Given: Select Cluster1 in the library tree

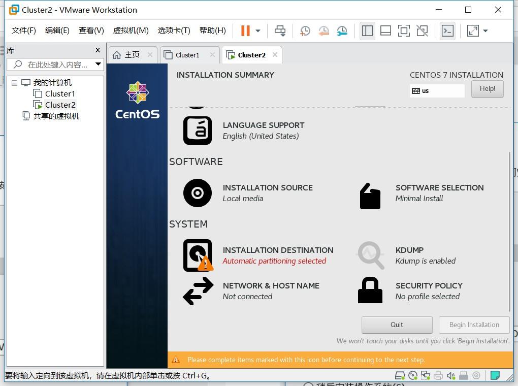Looking at the screenshot, I should (x=60, y=94).
